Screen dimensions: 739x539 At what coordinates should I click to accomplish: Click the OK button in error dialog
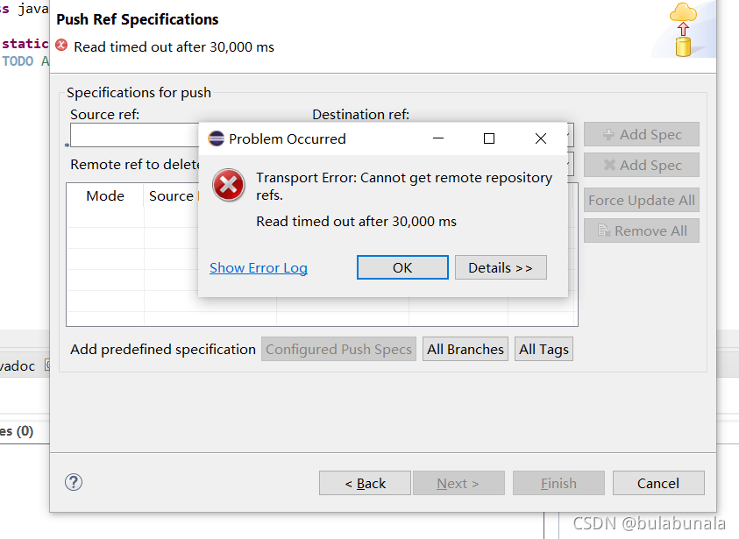coord(402,267)
